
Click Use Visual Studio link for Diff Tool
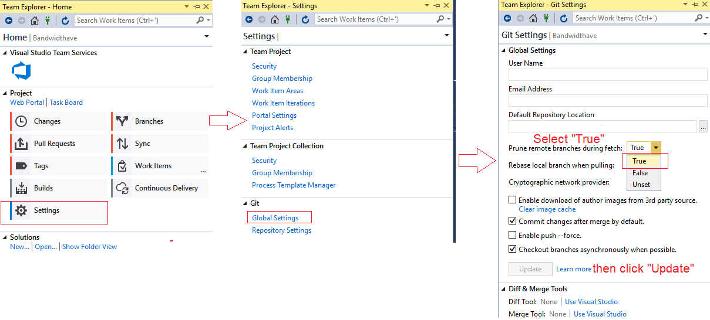click(x=591, y=302)
